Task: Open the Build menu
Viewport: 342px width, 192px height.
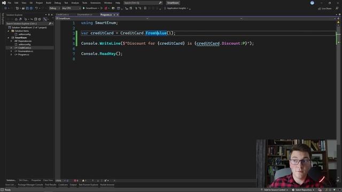Action: point(49,3)
